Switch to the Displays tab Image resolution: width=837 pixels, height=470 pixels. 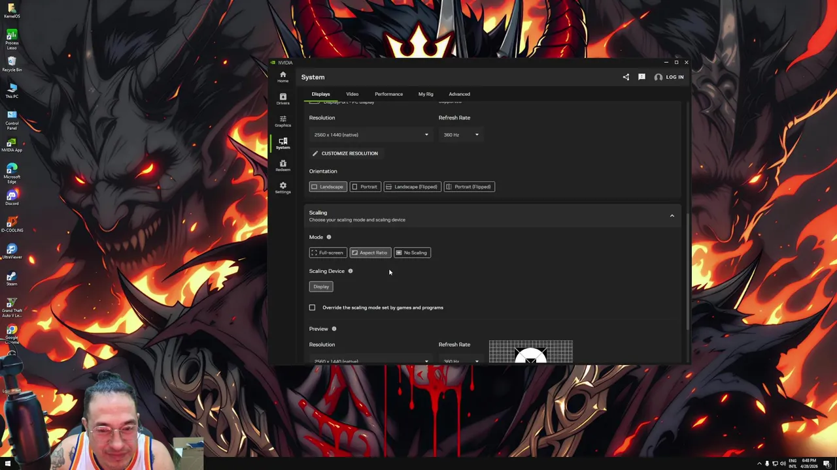point(320,94)
